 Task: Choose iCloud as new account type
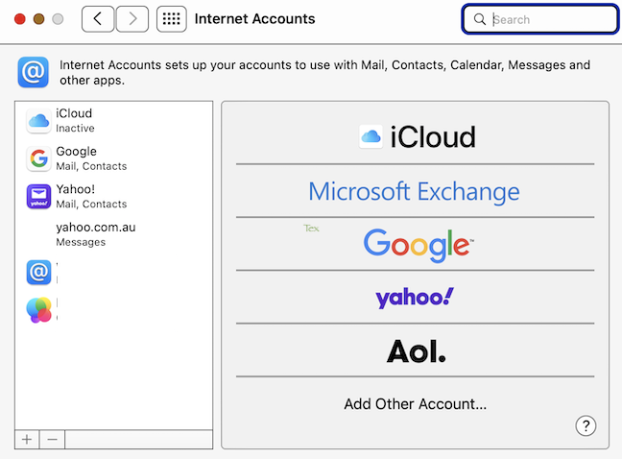tap(416, 137)
